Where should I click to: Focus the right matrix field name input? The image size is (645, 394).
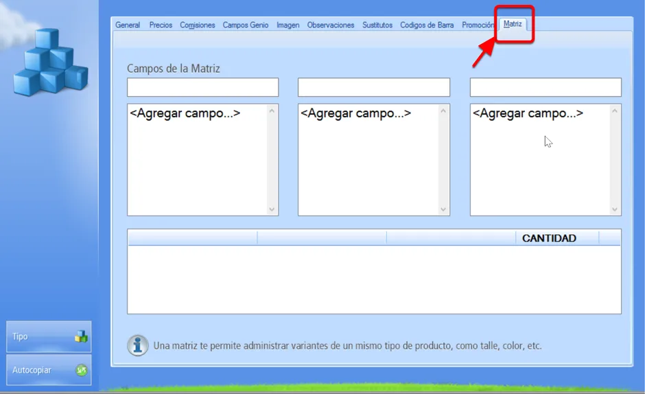[546, 87]
